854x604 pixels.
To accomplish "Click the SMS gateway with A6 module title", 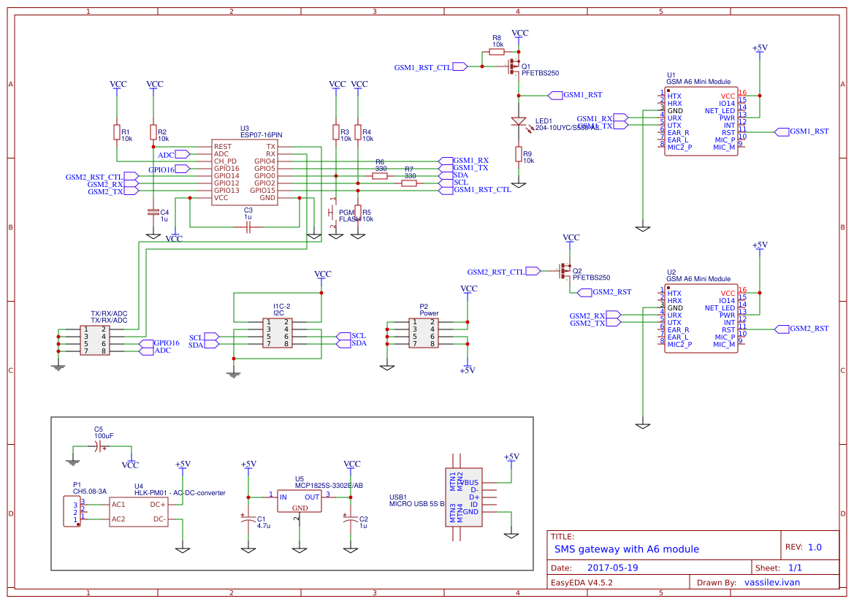I will [627, 548].
